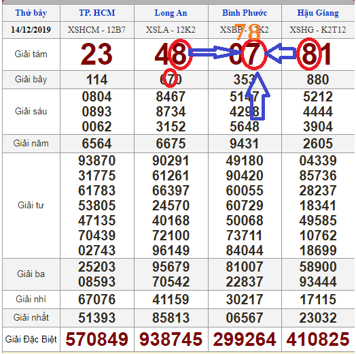Open the TP. HCM province link
Screen dimensions: 356x354
click(97, 13)
